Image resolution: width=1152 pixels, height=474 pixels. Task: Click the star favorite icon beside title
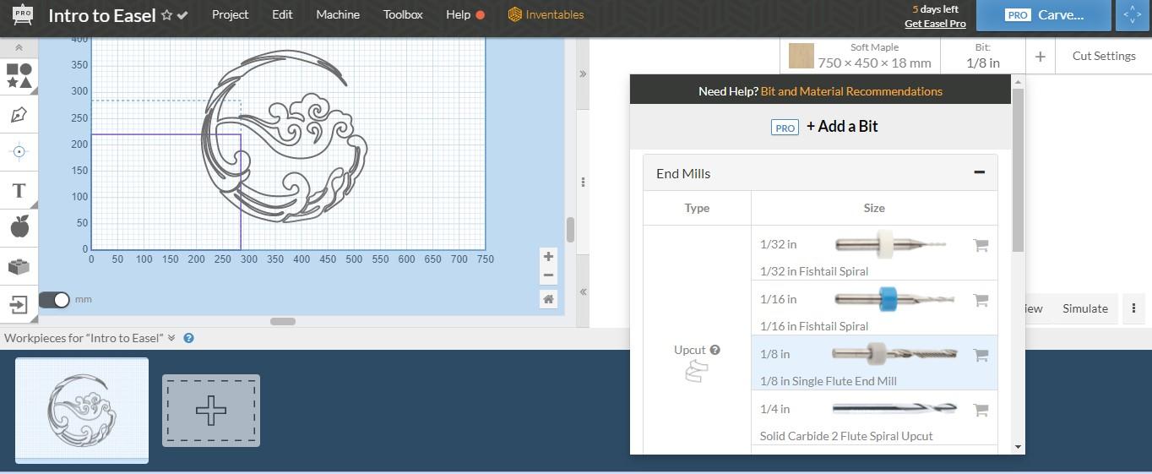[x=167, y=15]
